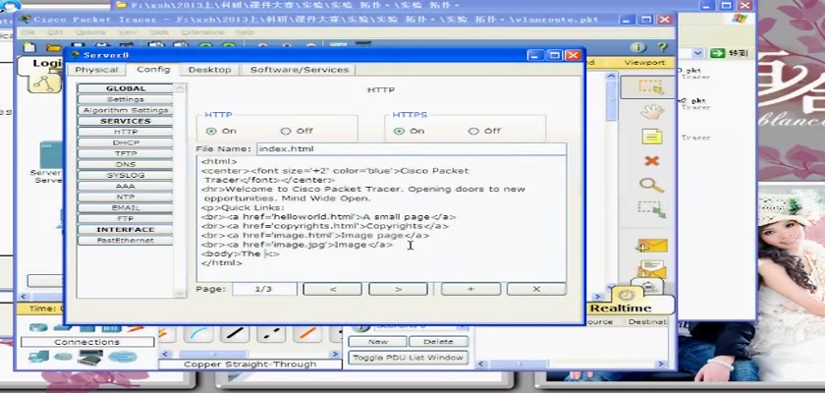Click scroll-up arrow of workspace vertical scrollbar
The height and width of the screenshot is (393, 825).
(x=610, y=77)
